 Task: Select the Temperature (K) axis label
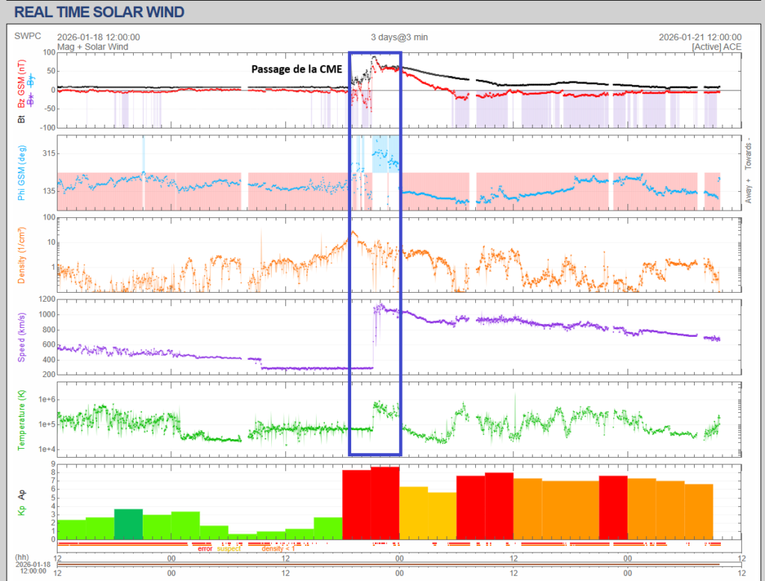point(20,418)
